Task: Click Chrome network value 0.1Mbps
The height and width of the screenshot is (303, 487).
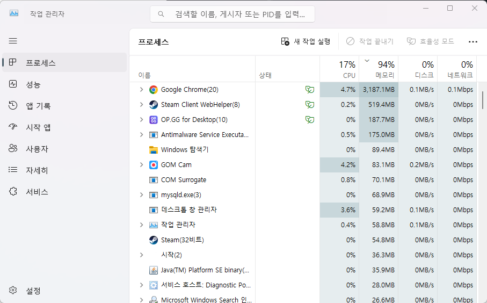Action: pyautogui.click(x=457, y=90)
